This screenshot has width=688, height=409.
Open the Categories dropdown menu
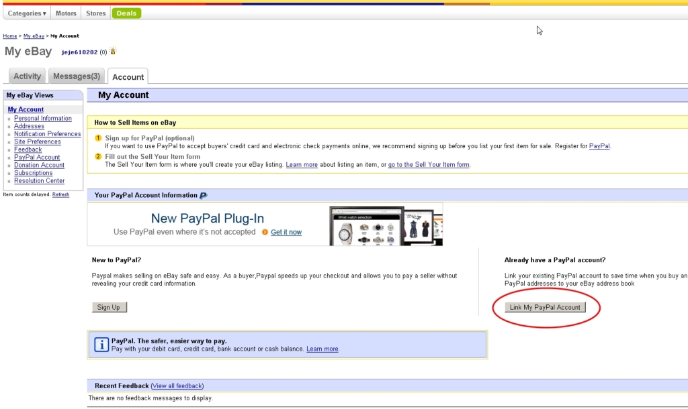27,13
